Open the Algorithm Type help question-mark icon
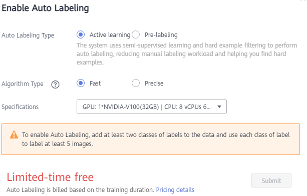The width and height of the screenshot is (307, 196). 55,84
